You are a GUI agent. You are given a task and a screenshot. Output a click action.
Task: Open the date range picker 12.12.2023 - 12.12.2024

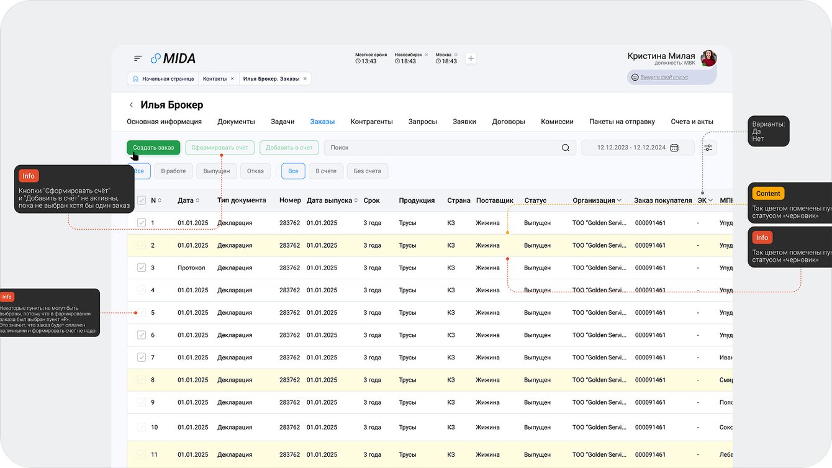coord(637,148)
